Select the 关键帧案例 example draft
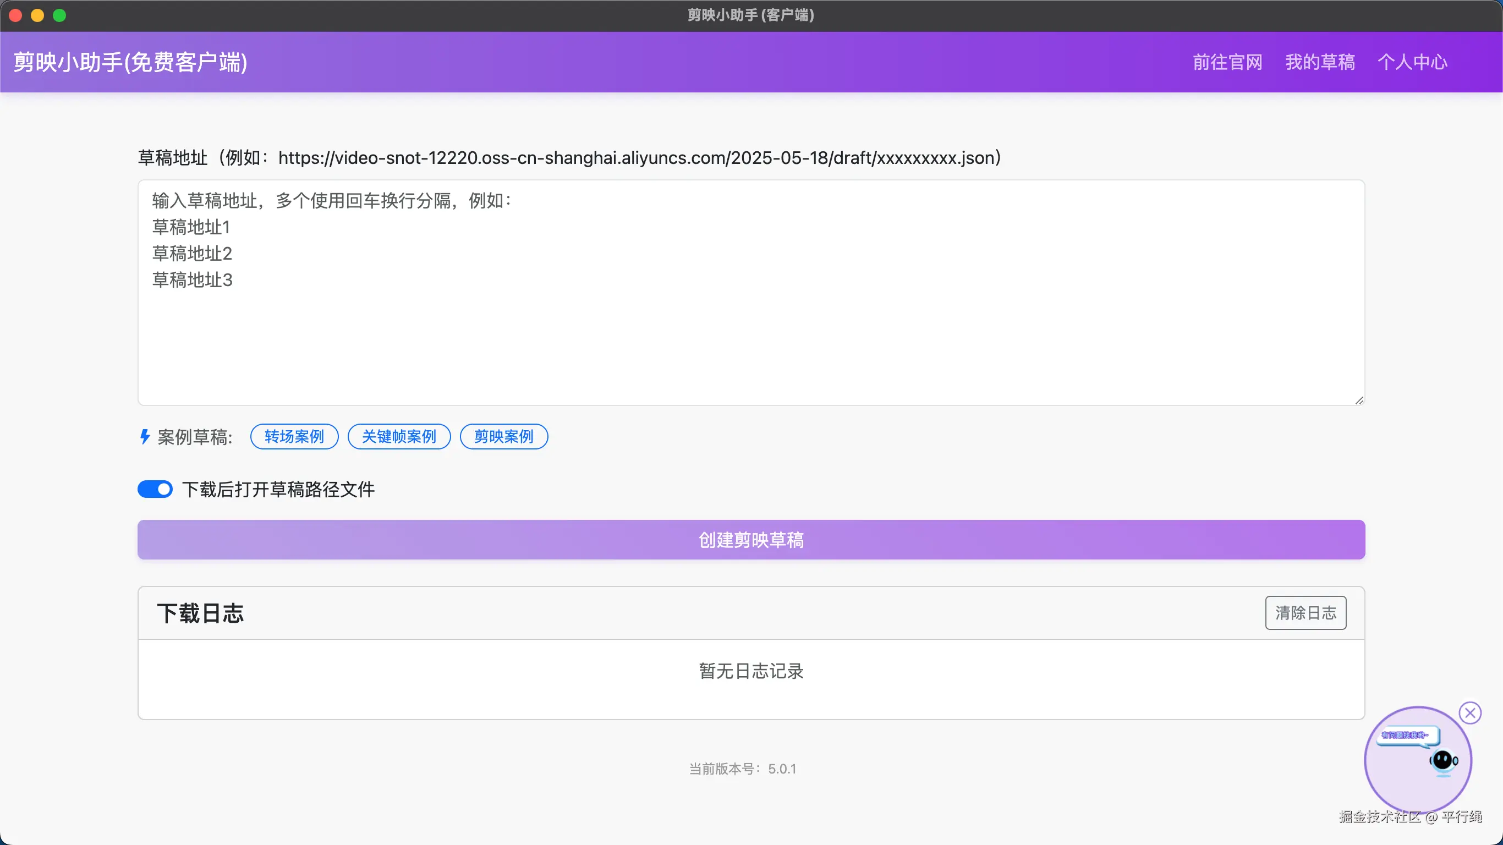This screenshot has width=1503, height=845. pyautogui.click(x=399, y=436)
